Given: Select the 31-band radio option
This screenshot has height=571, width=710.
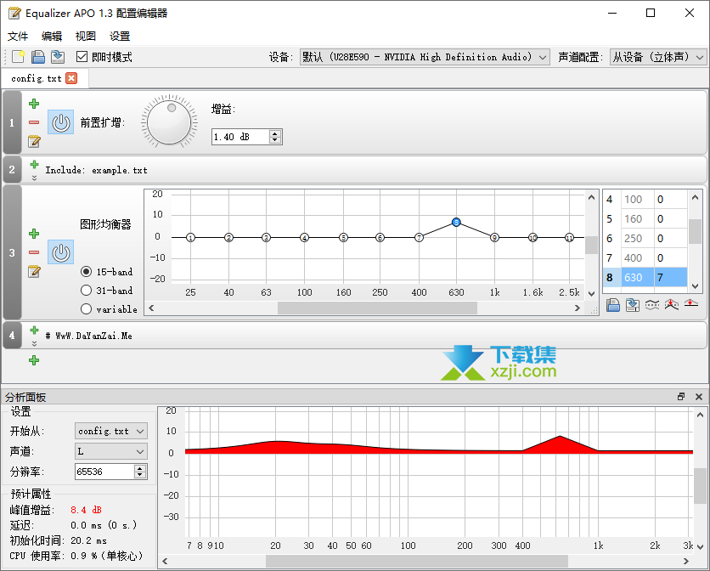Looking at the screenshot, I should [x=86, y=291].
